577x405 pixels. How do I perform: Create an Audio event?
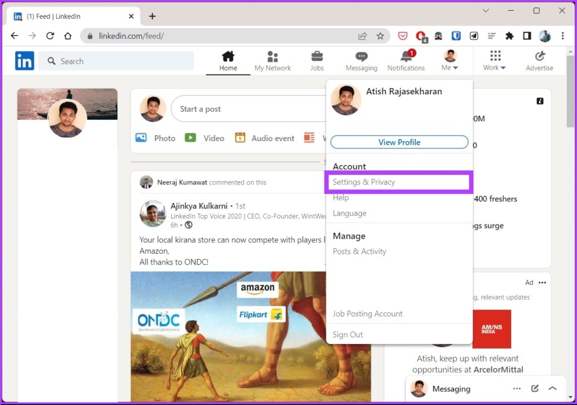coord(265,138)
